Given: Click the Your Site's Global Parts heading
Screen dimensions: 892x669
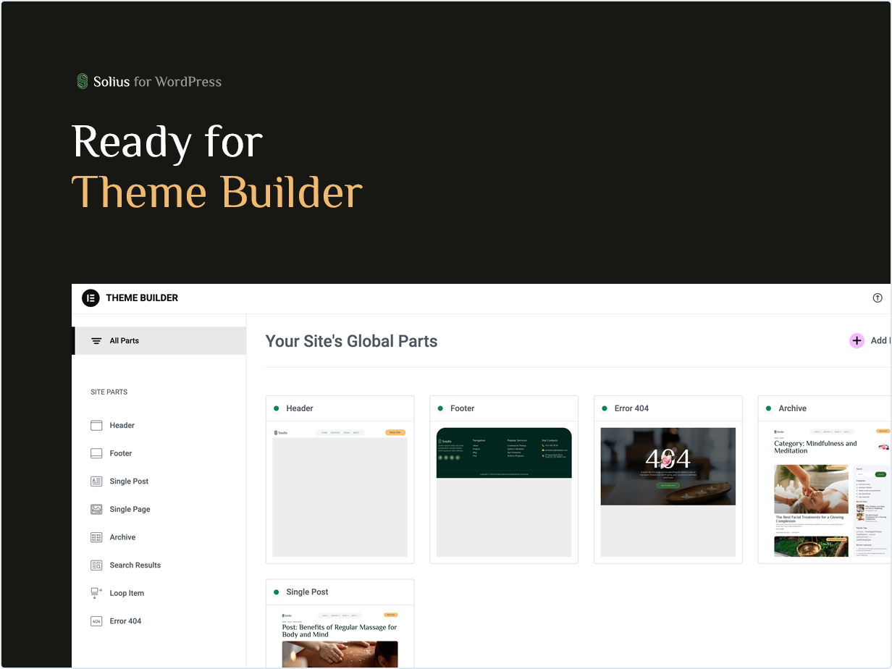Looking at the screenshot, I should [352, 342].
